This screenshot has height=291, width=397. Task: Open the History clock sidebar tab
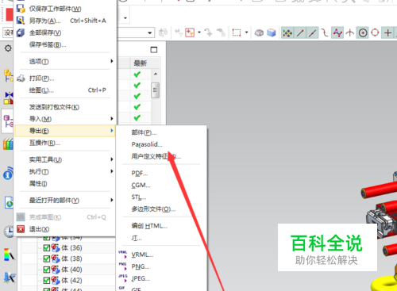pos(9,232)
